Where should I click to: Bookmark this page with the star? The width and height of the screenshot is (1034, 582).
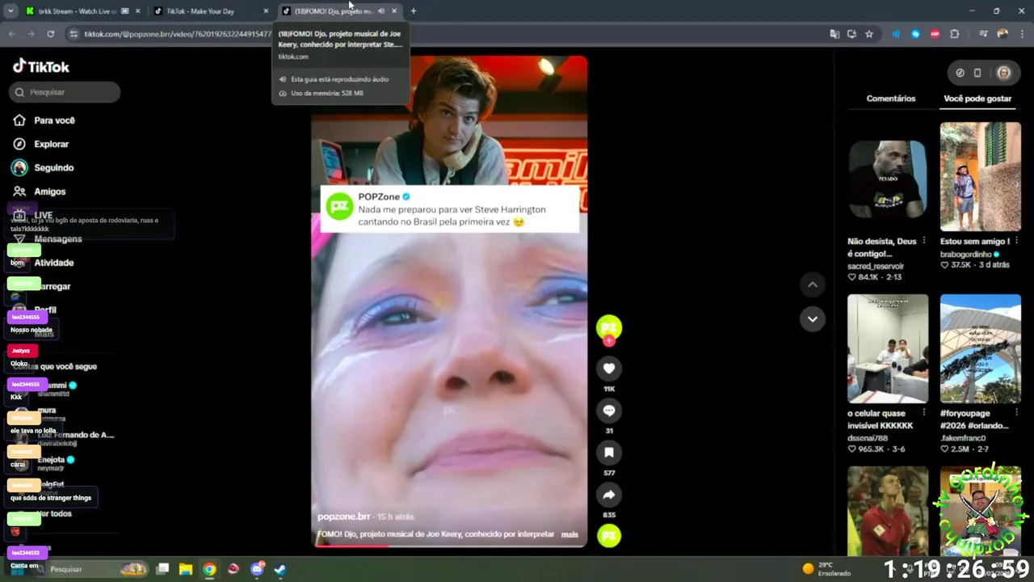click(869, 34)
